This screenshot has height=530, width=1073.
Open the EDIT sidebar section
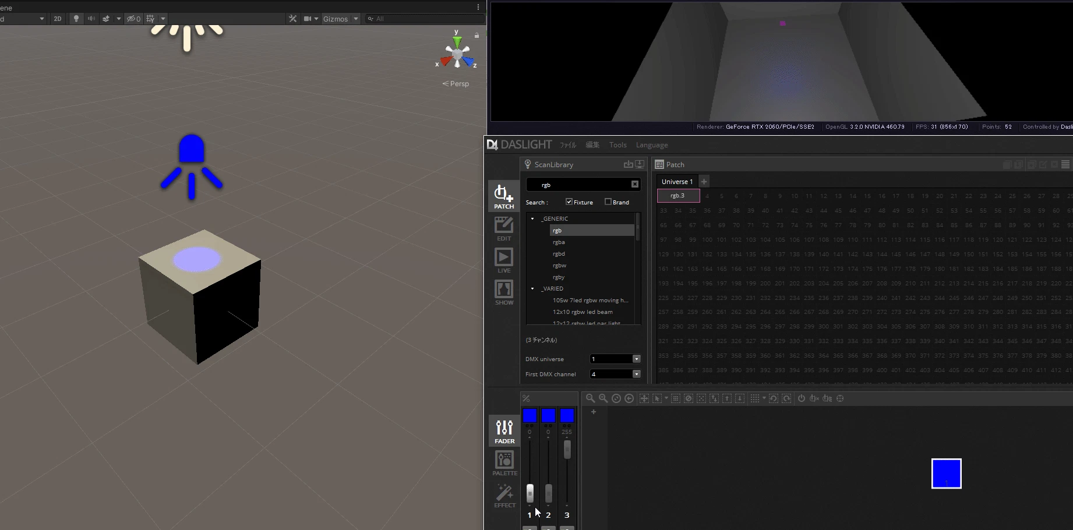[504, 228]
